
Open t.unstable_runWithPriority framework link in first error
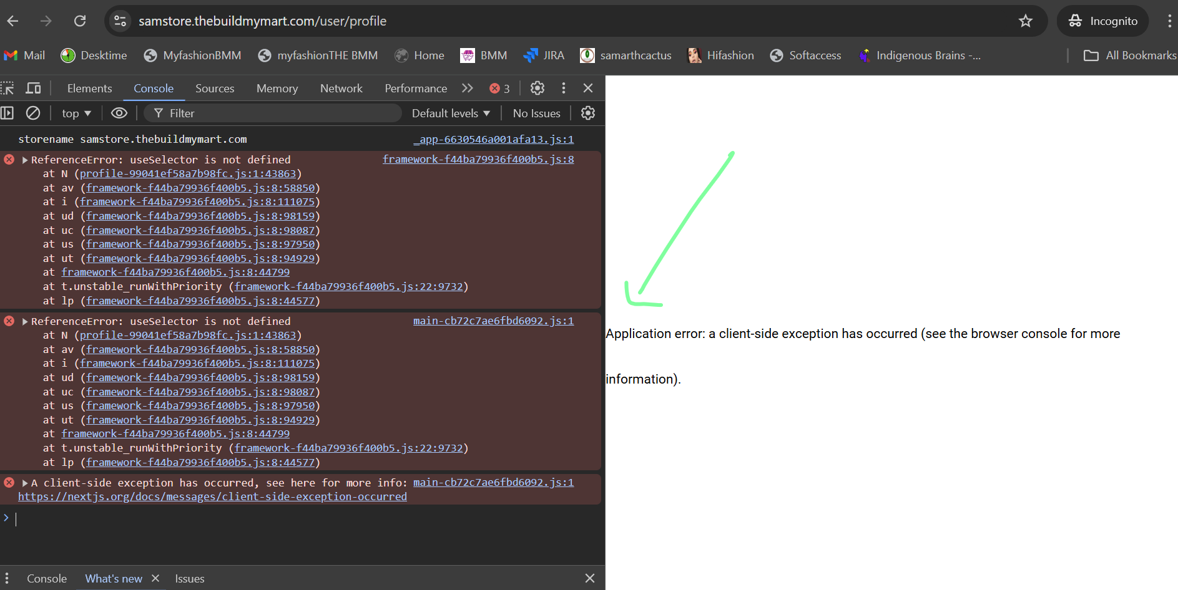coord(349,287)
